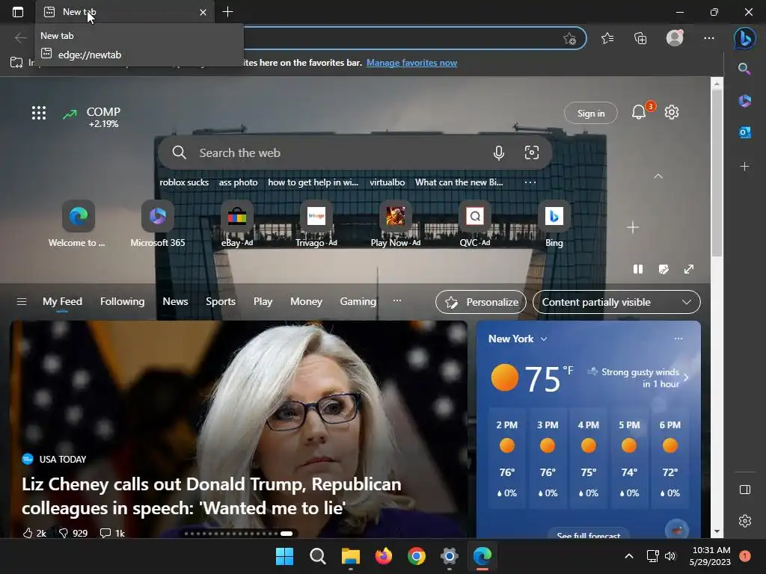Image resolution: width=766 pixels, height=574 pixels.
Task: Switch to the News tab
Action: [x=175, y=302]
